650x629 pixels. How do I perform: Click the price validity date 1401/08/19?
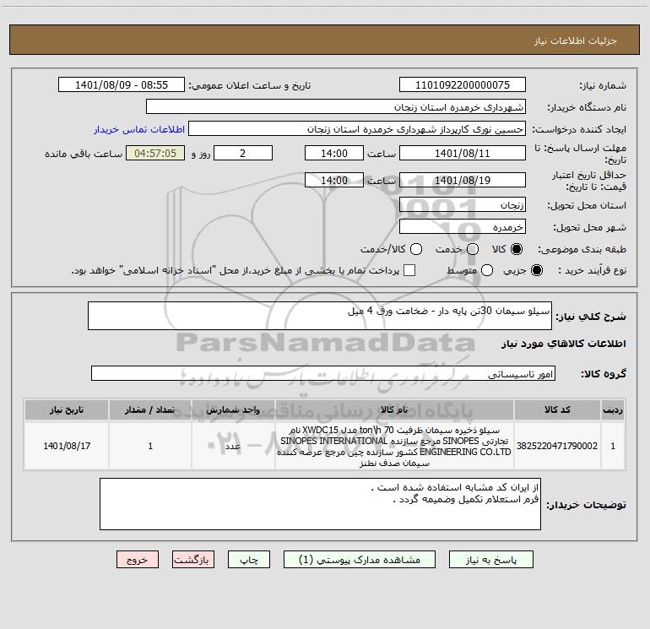click(463, 180)
